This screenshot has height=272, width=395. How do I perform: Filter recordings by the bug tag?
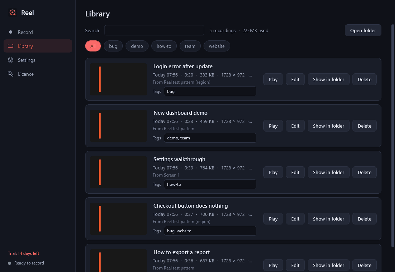coord(113,46)
